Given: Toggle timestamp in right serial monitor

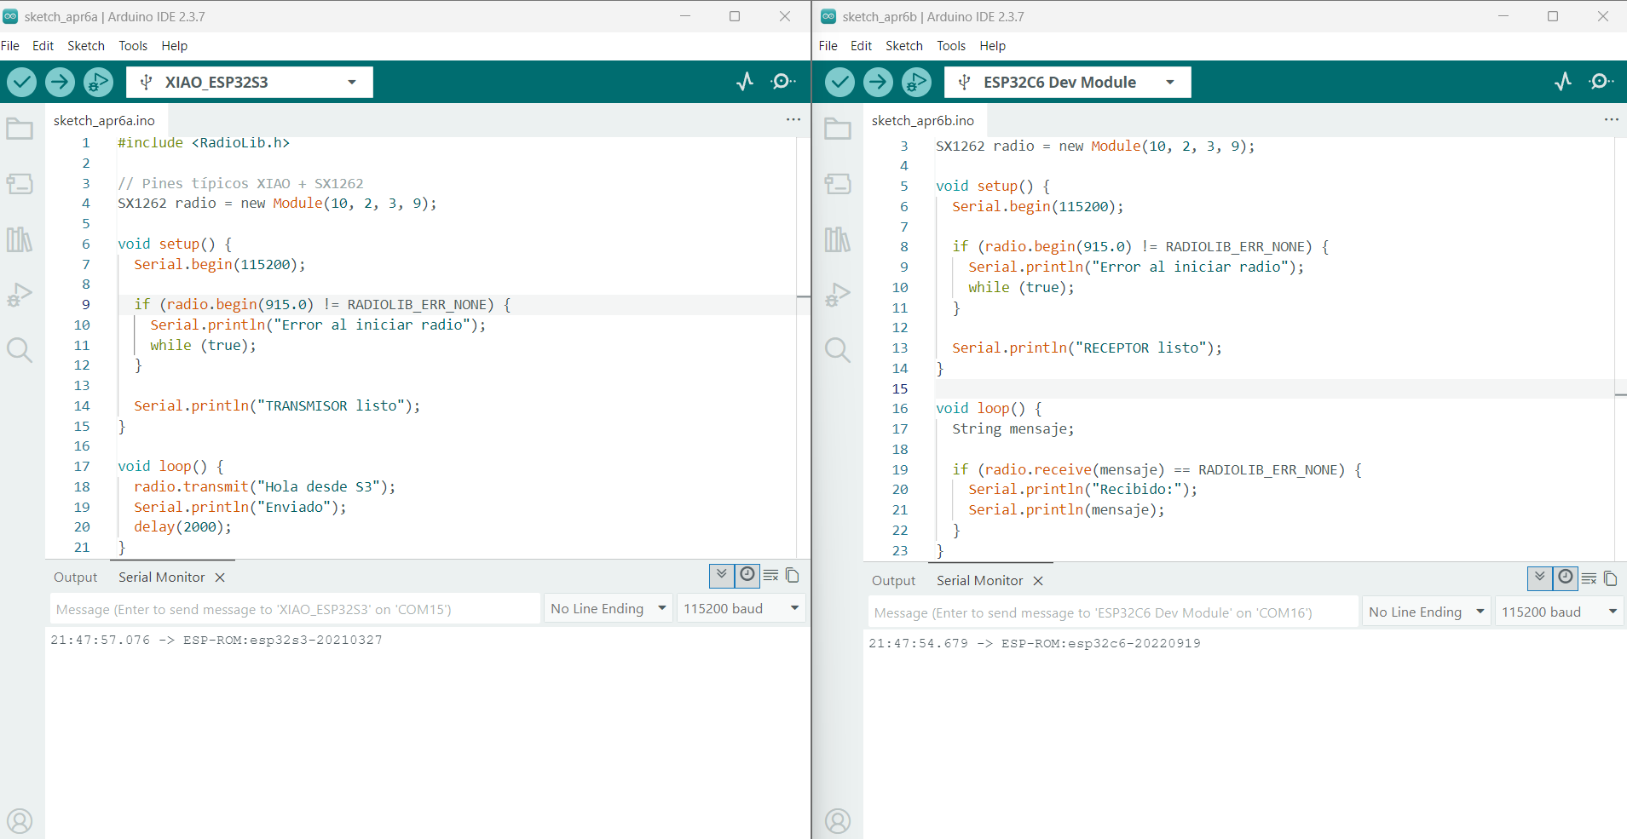Looking at the screenshot, I should pos(1566,579).
